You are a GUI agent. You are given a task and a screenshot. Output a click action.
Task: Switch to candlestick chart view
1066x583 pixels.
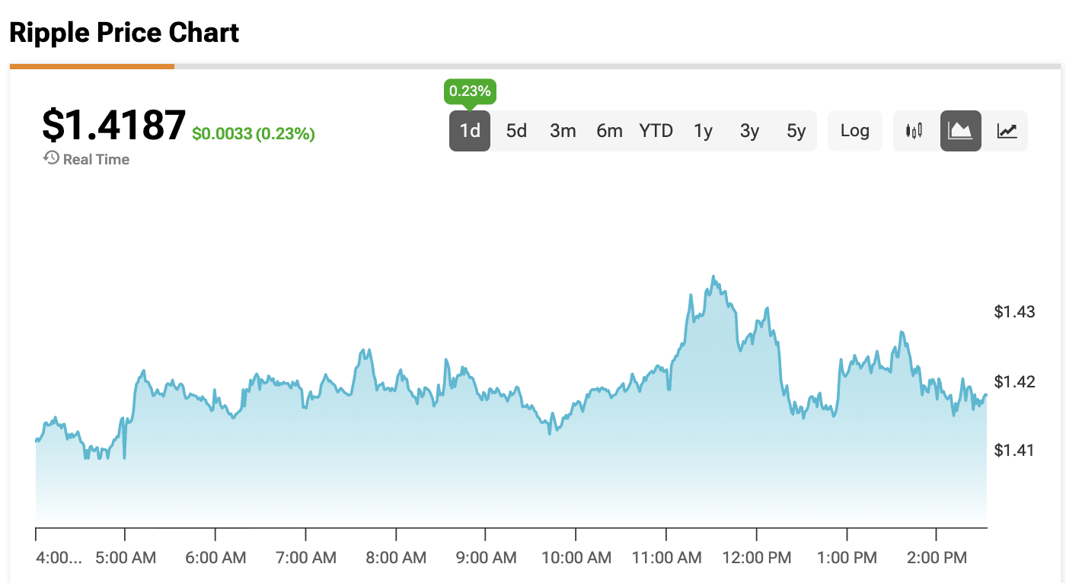914,131
